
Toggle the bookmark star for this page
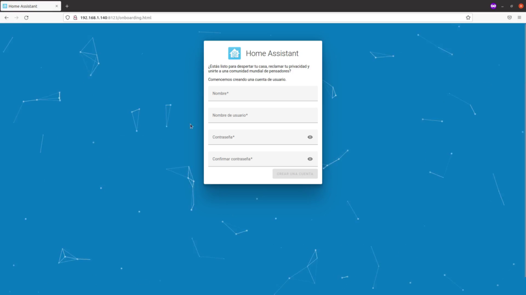tap(468, 17)
